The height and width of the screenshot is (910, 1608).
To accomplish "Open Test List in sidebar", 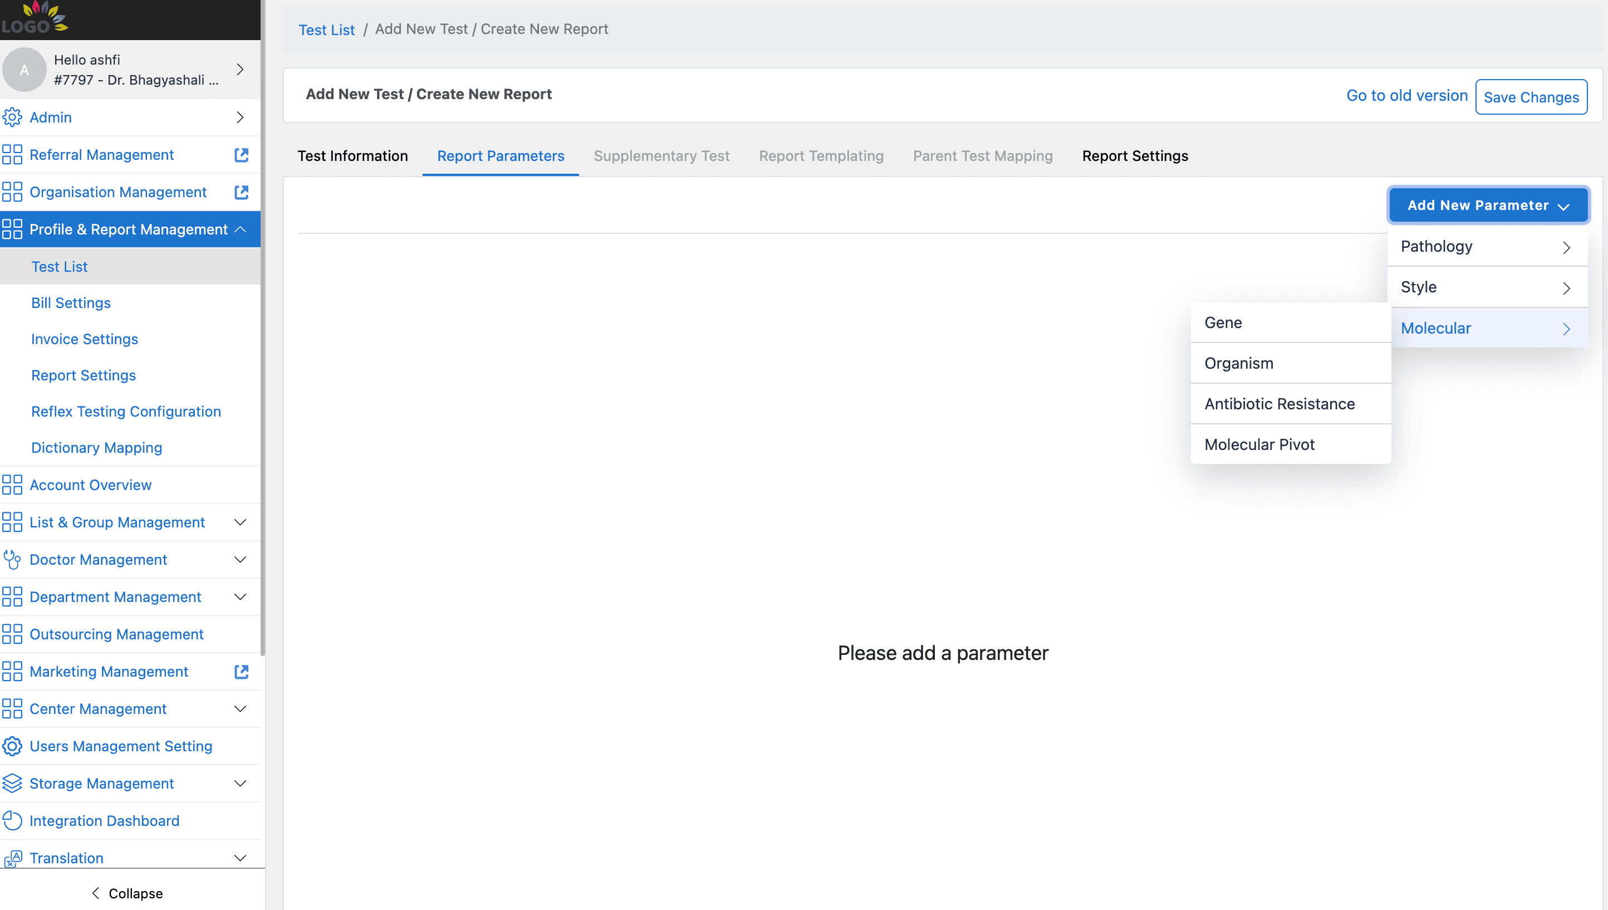I will pyautogui.click(x=130, y=266).
